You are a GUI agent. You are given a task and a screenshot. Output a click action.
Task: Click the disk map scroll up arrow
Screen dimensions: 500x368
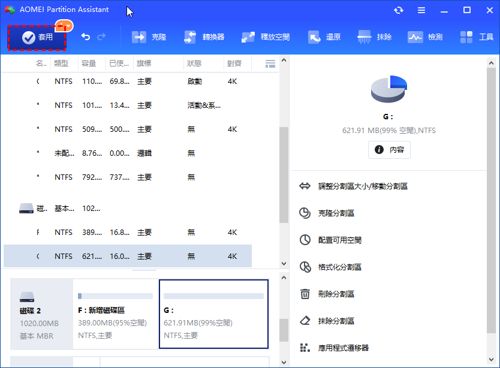(x=284, y=277)
